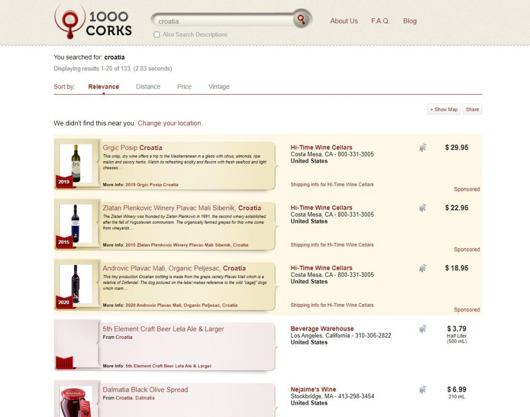Open Beverage Warehouse store link
530x417 pixels.
(x=322, y=328)
